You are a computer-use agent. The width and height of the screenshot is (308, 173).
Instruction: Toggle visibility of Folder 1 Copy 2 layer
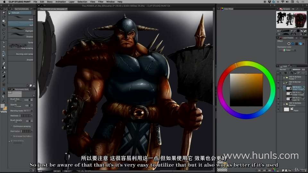278,88
